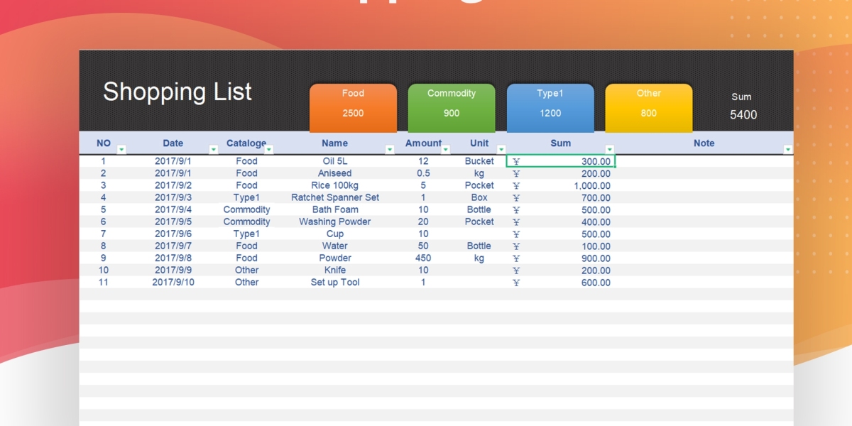Image resolution: width=852 pixels, height=426 pixels.
Task: Open the Unit column filter dropdown
Action: coord(501,149)
